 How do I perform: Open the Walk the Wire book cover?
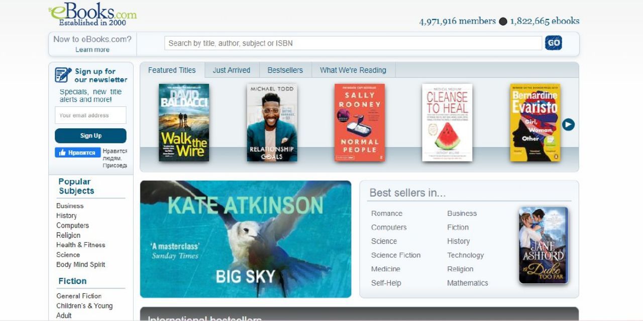(x=184, y=122)
